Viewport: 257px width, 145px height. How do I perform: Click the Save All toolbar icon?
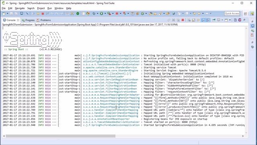pyautogui.click(x=16, y=14)
